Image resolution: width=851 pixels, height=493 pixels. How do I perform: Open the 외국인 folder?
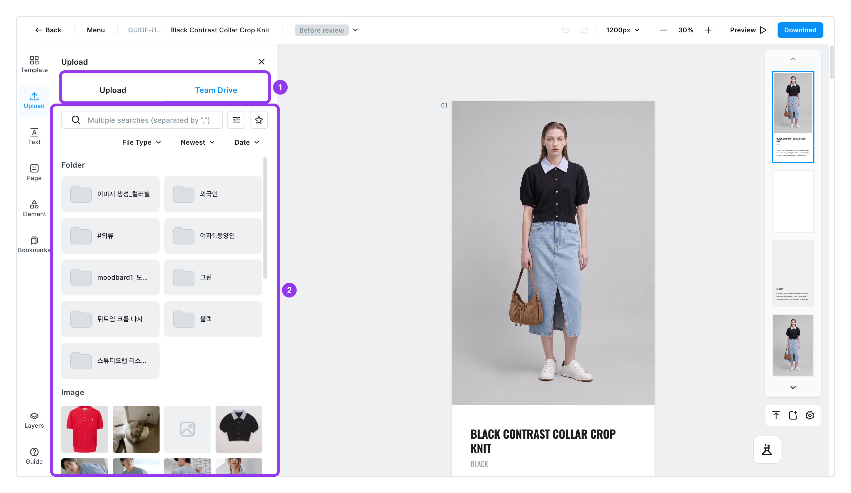(x=213, y=194)
